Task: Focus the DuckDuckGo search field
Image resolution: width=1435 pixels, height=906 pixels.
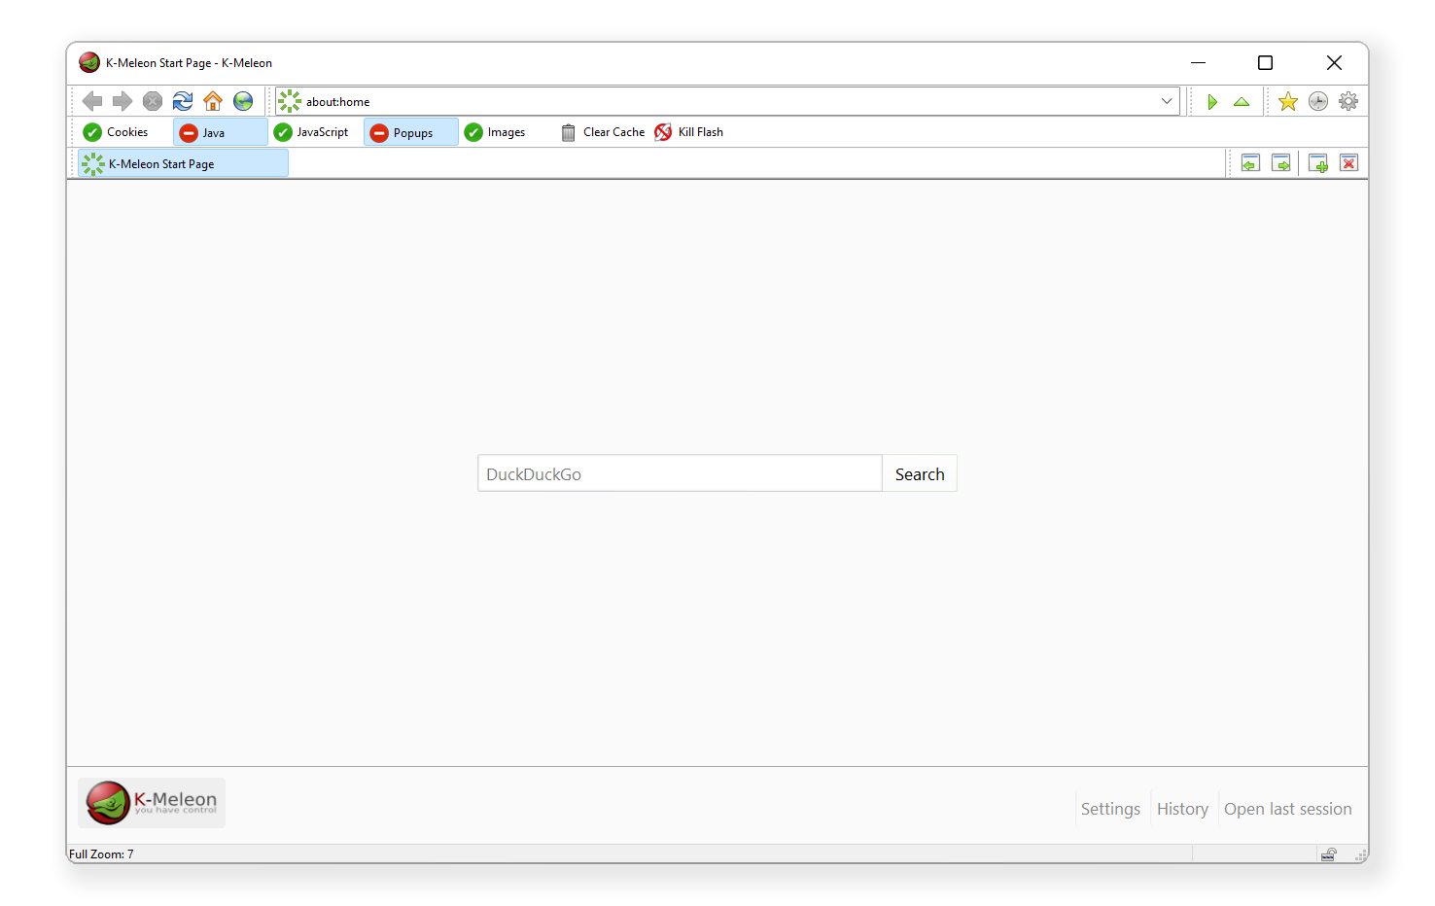Action: click(679, 474)
